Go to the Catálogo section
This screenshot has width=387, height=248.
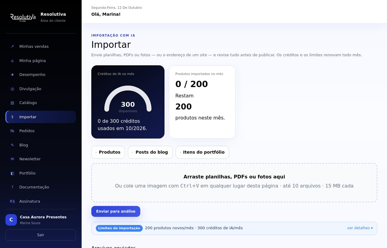click(x=41, y=103)
